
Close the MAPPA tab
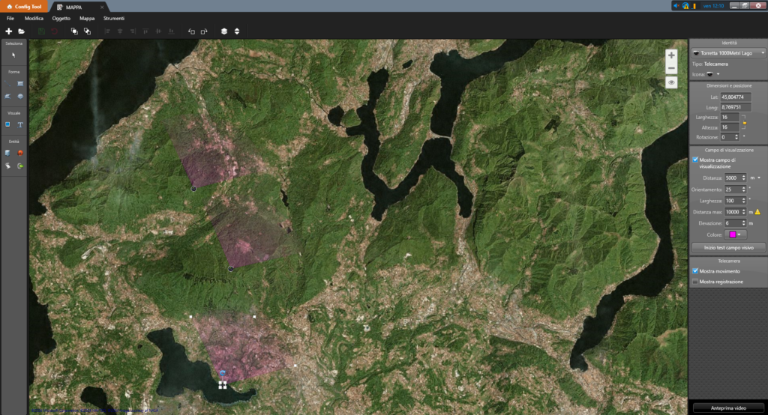click(102, 7)
